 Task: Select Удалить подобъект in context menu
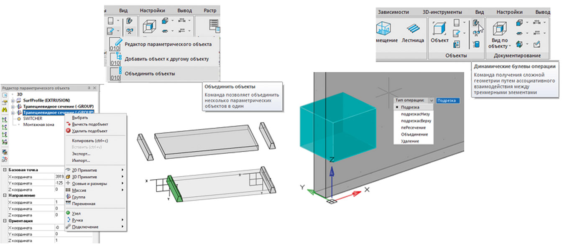tap(90, 131)
